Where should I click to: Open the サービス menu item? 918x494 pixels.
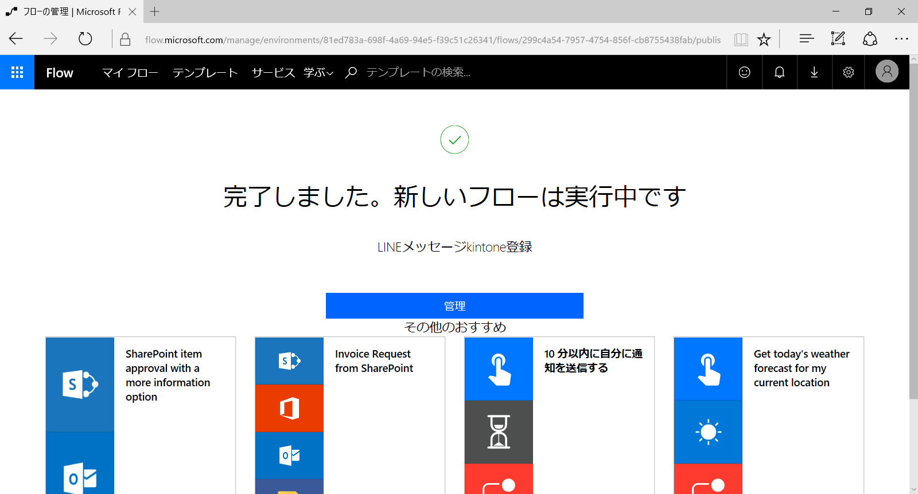(x=273, y=73)
